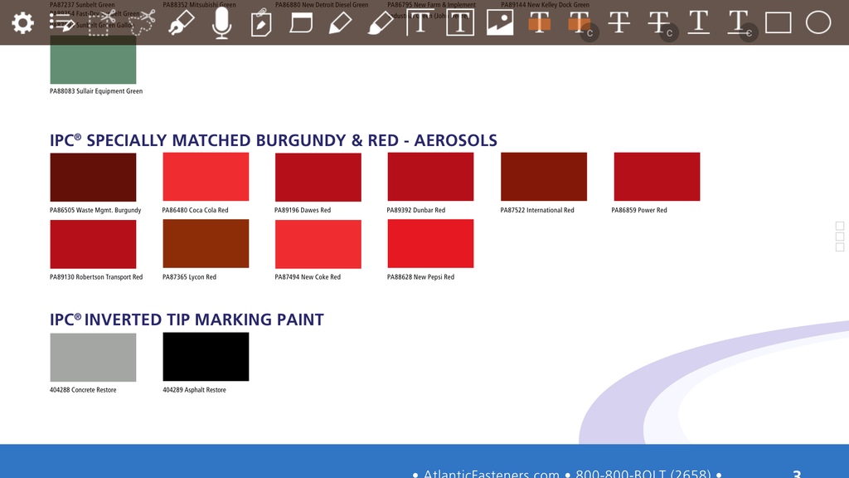The width and height of the screenshot is (849, 478).
Task: Click the PA88628 New Pepsi Red label
Action: 420,277
